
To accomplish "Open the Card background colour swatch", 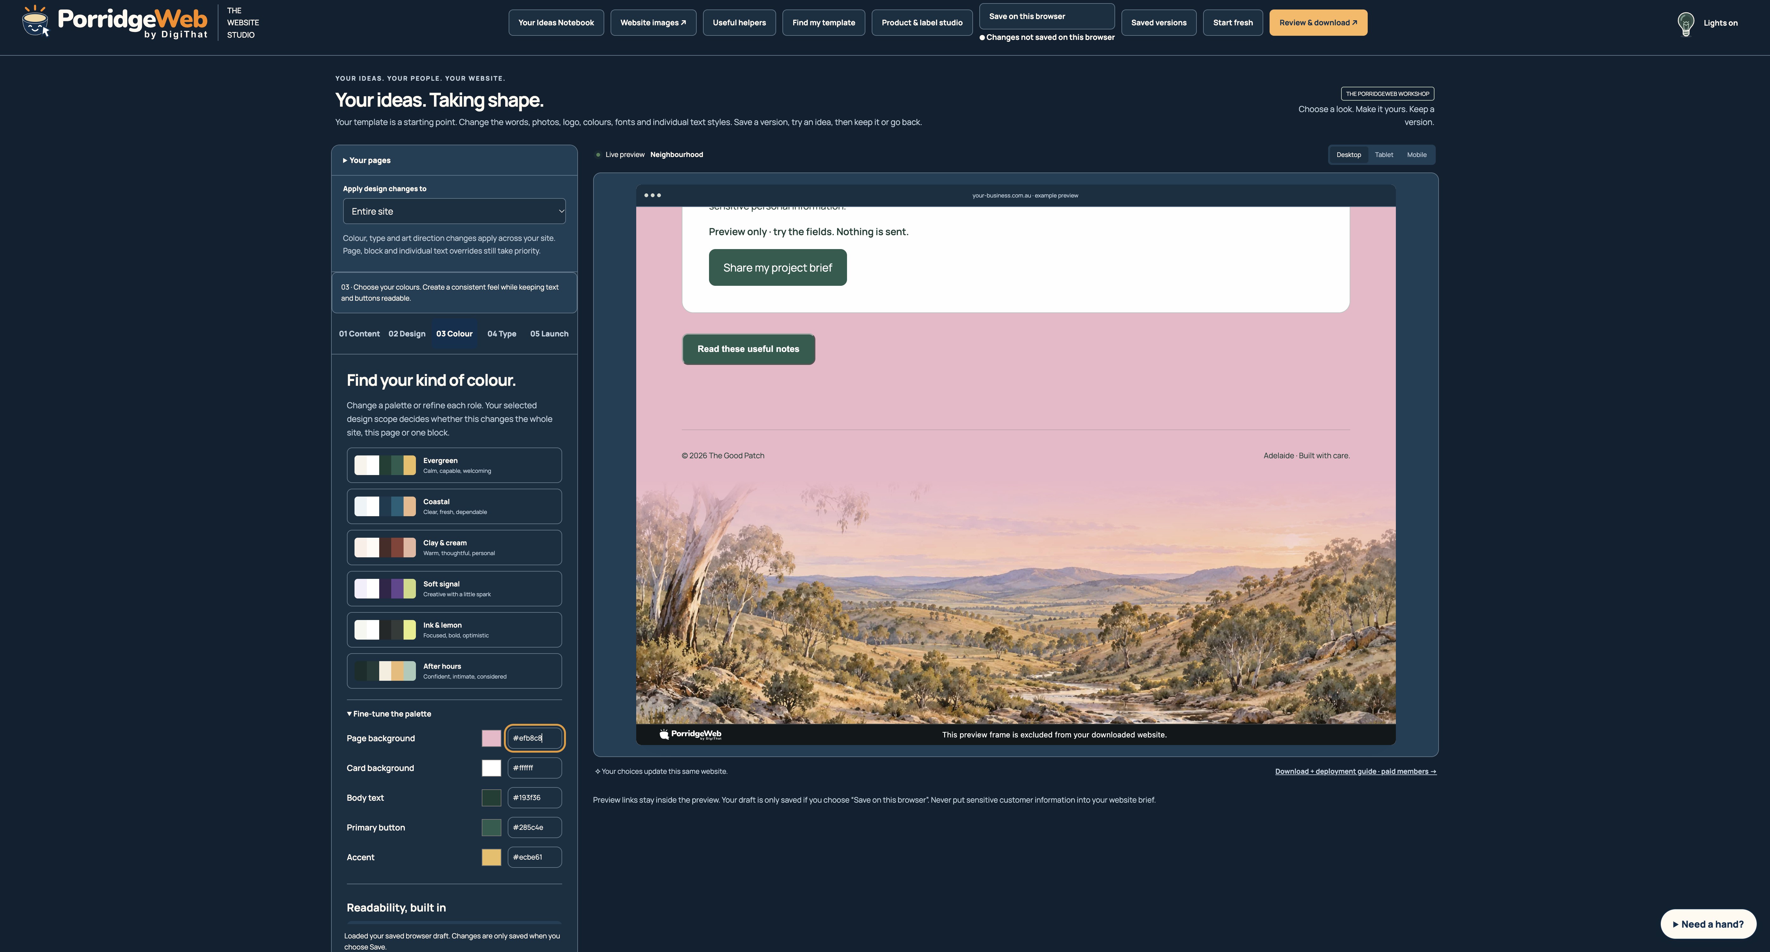I will tap(491, 768).
